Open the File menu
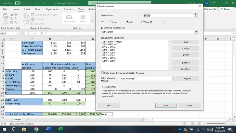 5,9
